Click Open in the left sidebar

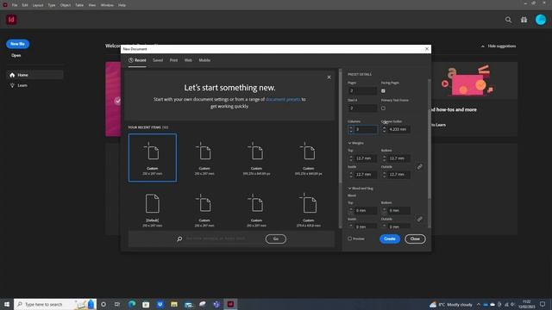pos(16,55)
